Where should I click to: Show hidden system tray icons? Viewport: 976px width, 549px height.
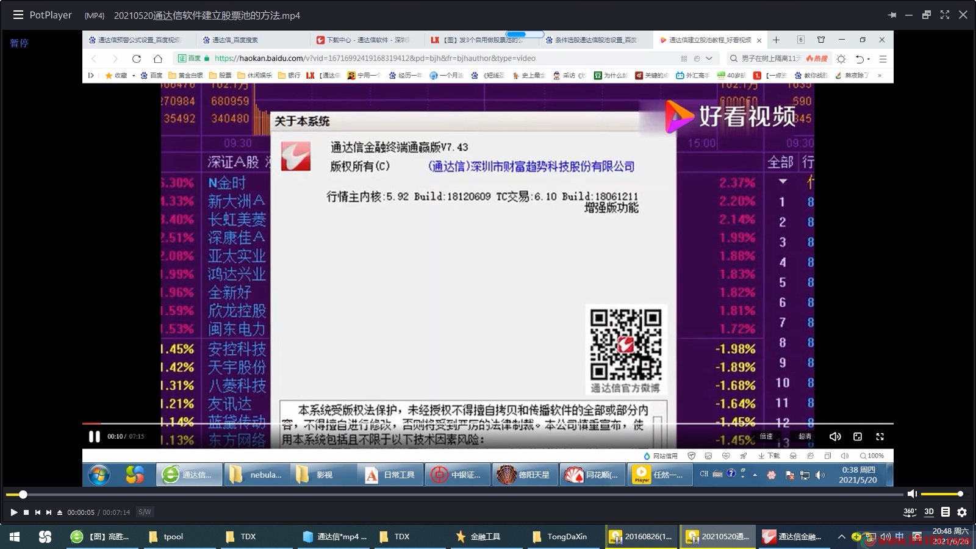842,537
